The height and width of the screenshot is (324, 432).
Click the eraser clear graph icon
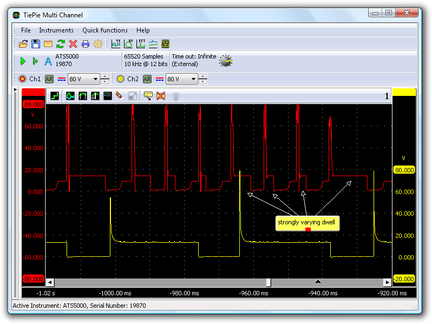(119, 96)
